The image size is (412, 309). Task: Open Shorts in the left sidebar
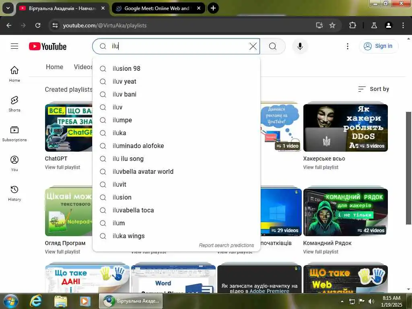(x=14, y=104)
